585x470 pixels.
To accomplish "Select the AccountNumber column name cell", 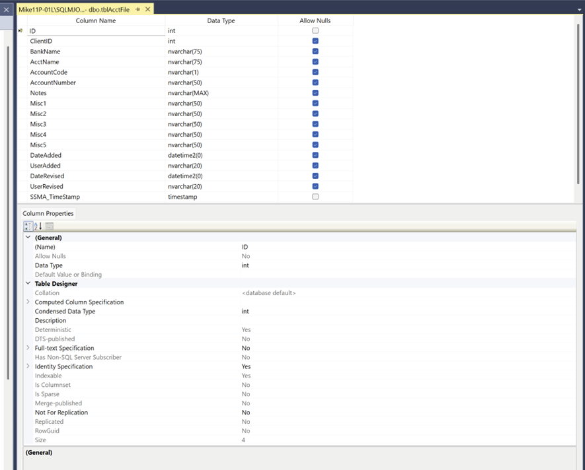I will (97, 83).
